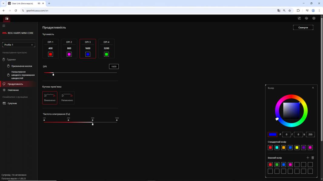Screen dimensions: 323x181
Task: Click the add custom color plus icon
Action: 308,158
